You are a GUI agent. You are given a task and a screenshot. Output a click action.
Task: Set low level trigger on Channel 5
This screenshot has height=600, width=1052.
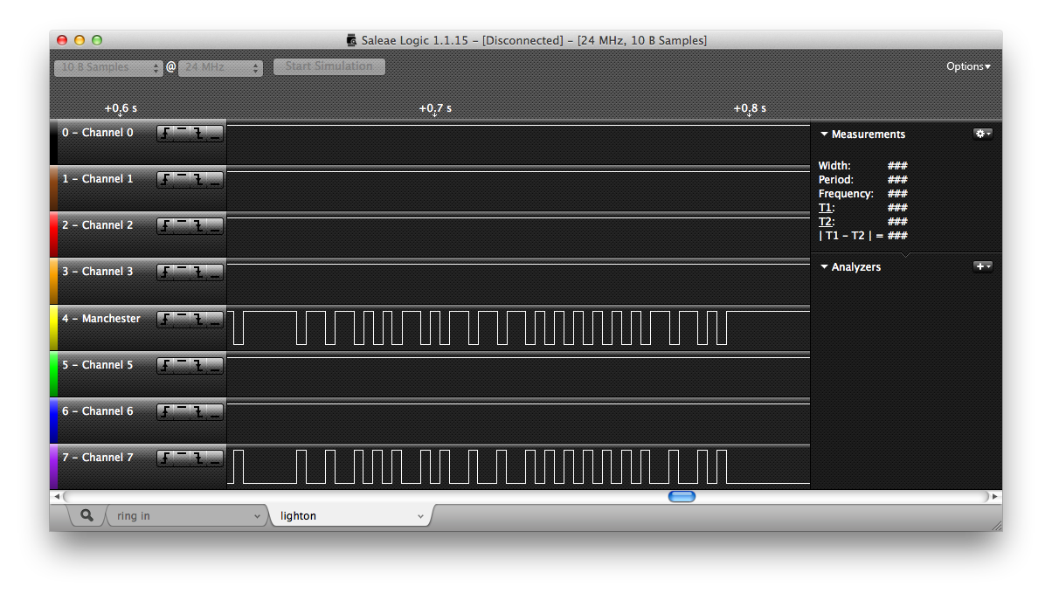pos(215,365)
